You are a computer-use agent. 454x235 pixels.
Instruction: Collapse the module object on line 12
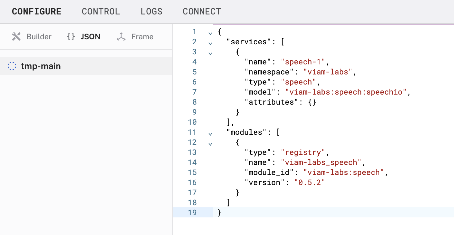[x=210, y=143]
